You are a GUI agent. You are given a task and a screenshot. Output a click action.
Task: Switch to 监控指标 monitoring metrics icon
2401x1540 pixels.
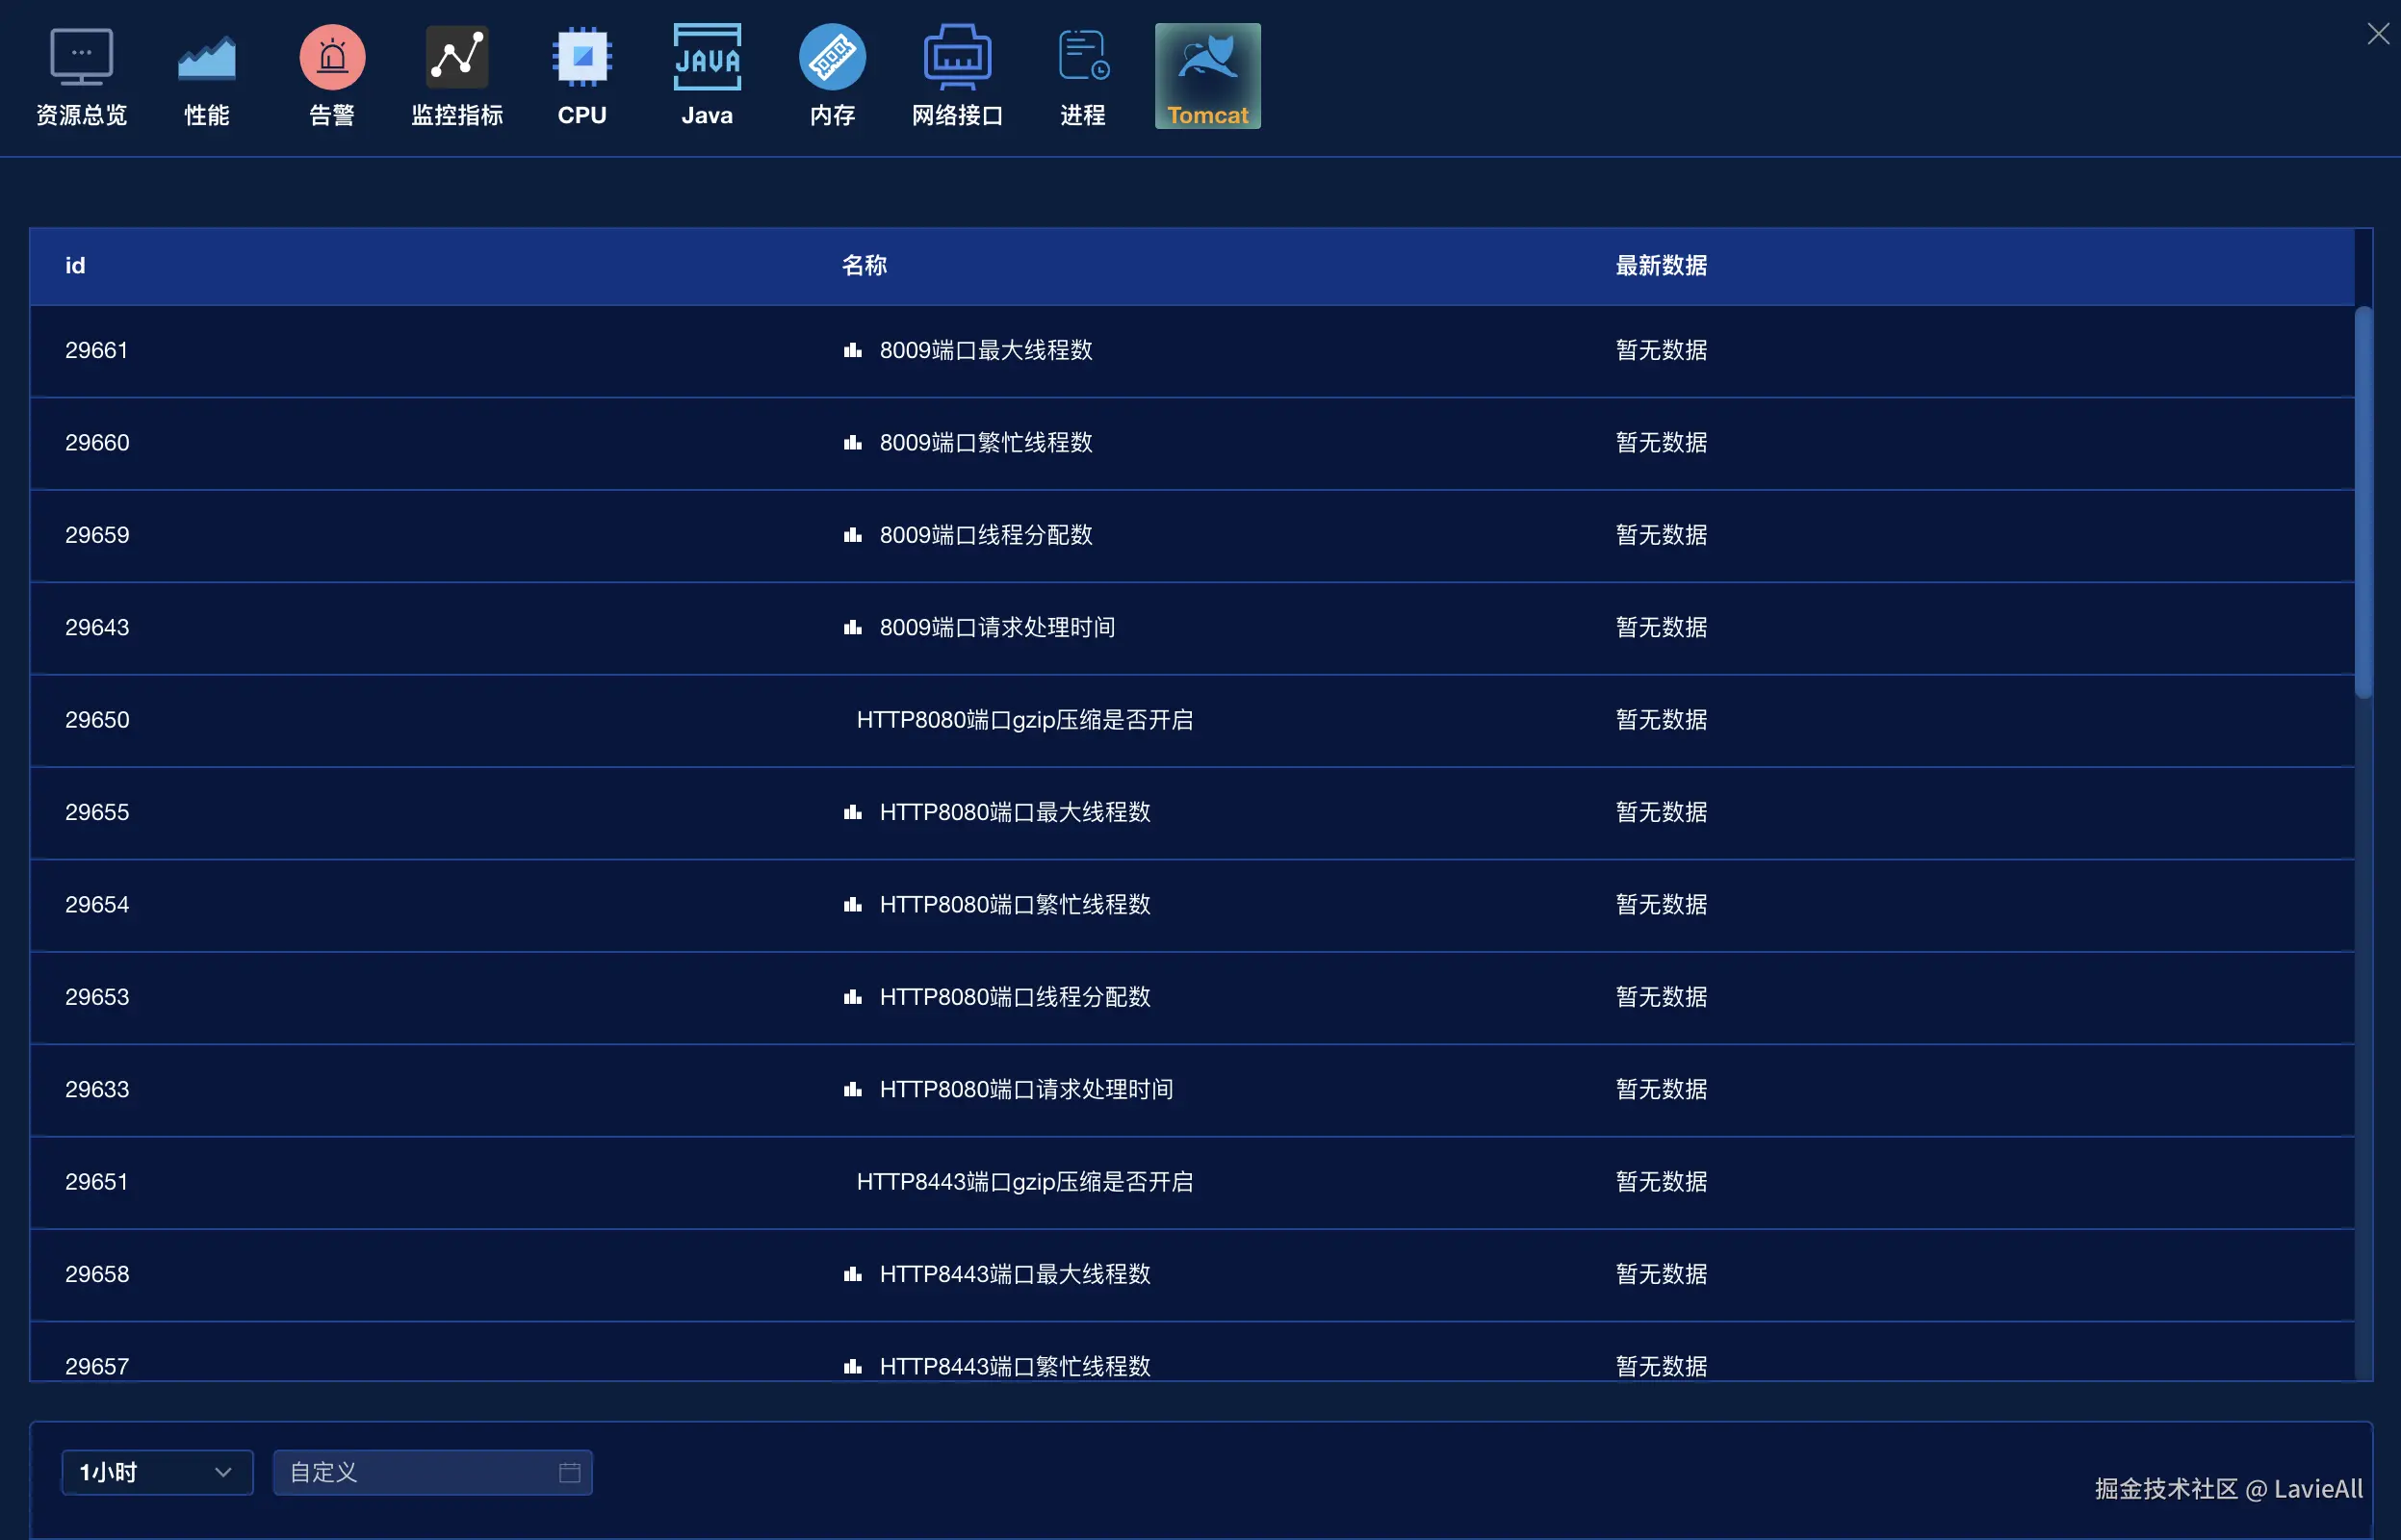pyautogui.click(x=457, y=58)
